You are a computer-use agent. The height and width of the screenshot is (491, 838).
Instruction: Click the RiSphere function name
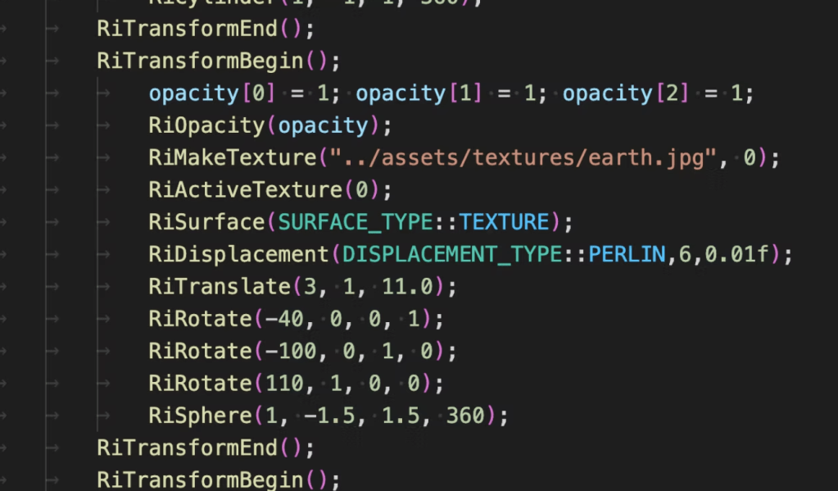(x=200, y=416)
